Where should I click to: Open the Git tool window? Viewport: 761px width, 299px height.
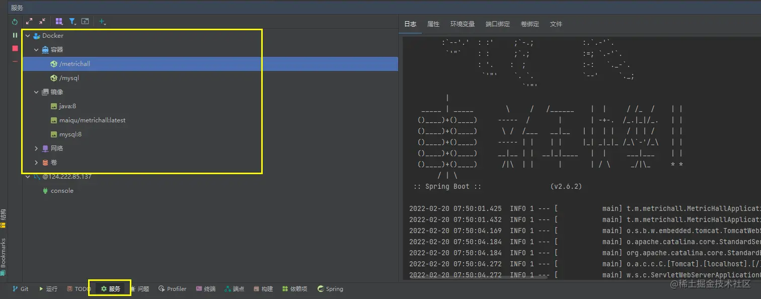click(x=21, y=289)
